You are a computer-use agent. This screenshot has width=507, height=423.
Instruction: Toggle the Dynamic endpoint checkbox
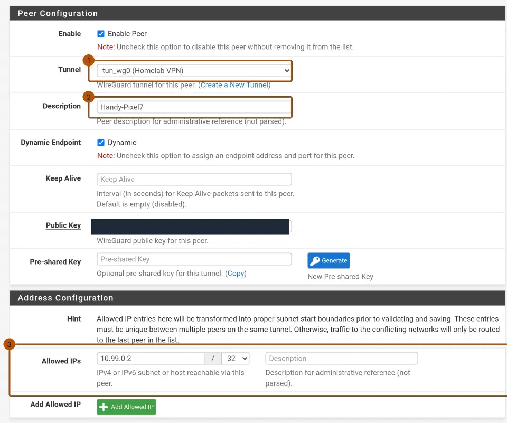[101, 143]
